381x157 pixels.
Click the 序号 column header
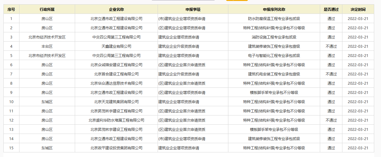coord(11,10)
